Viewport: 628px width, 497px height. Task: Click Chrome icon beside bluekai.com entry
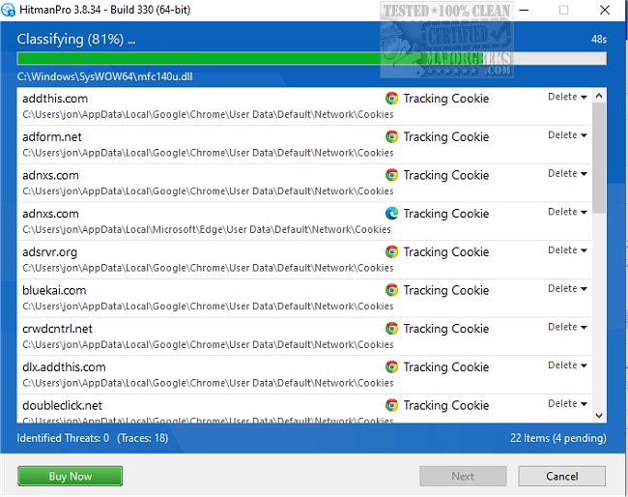point(391,290)
